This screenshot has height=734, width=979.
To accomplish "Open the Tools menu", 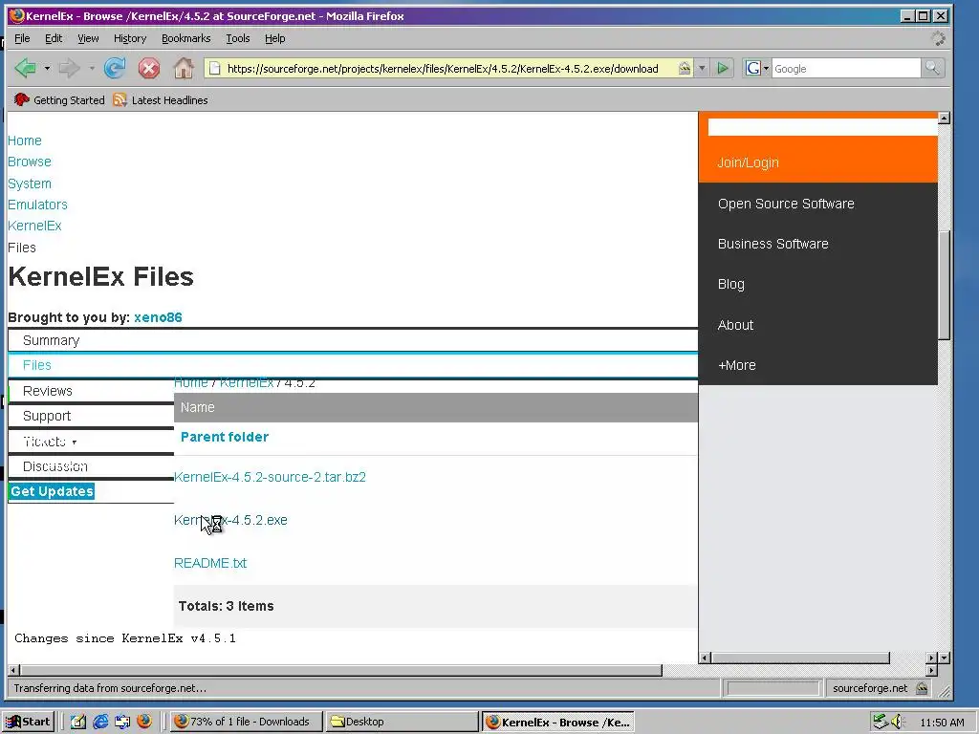I will [238, 38].
